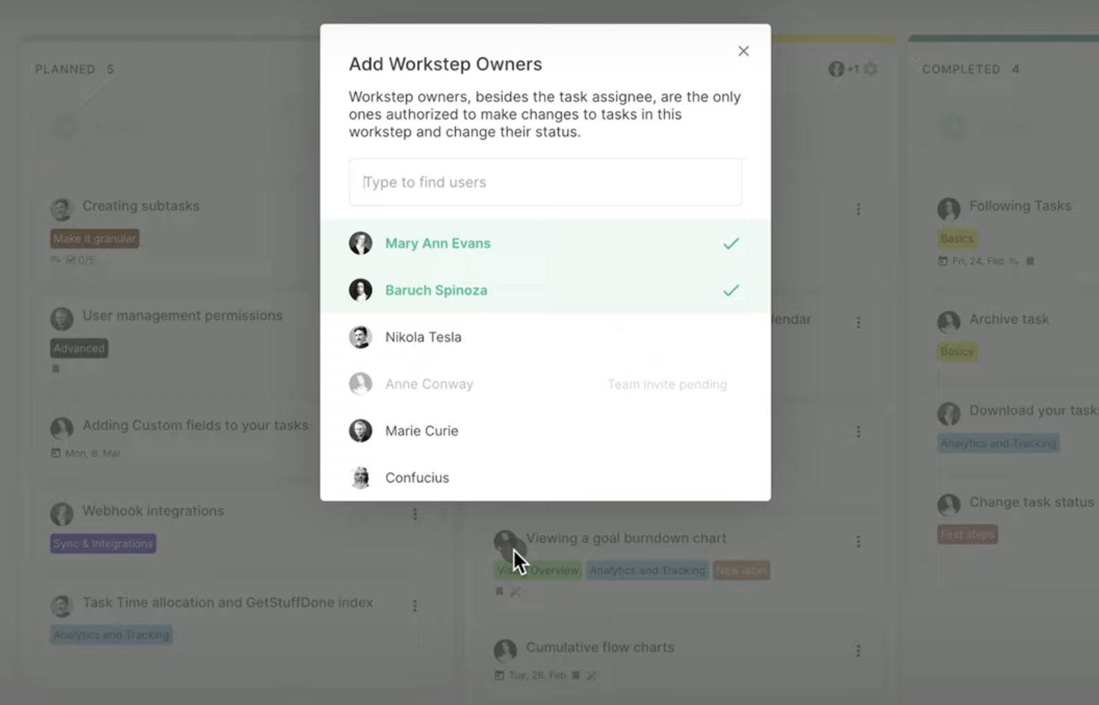Click the Type to find users field
1099x705 pixels.
tap(545, 182)
